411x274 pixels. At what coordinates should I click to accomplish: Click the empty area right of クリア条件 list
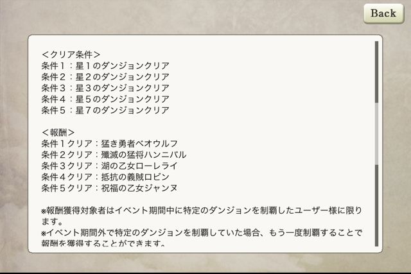coord(270,83)
